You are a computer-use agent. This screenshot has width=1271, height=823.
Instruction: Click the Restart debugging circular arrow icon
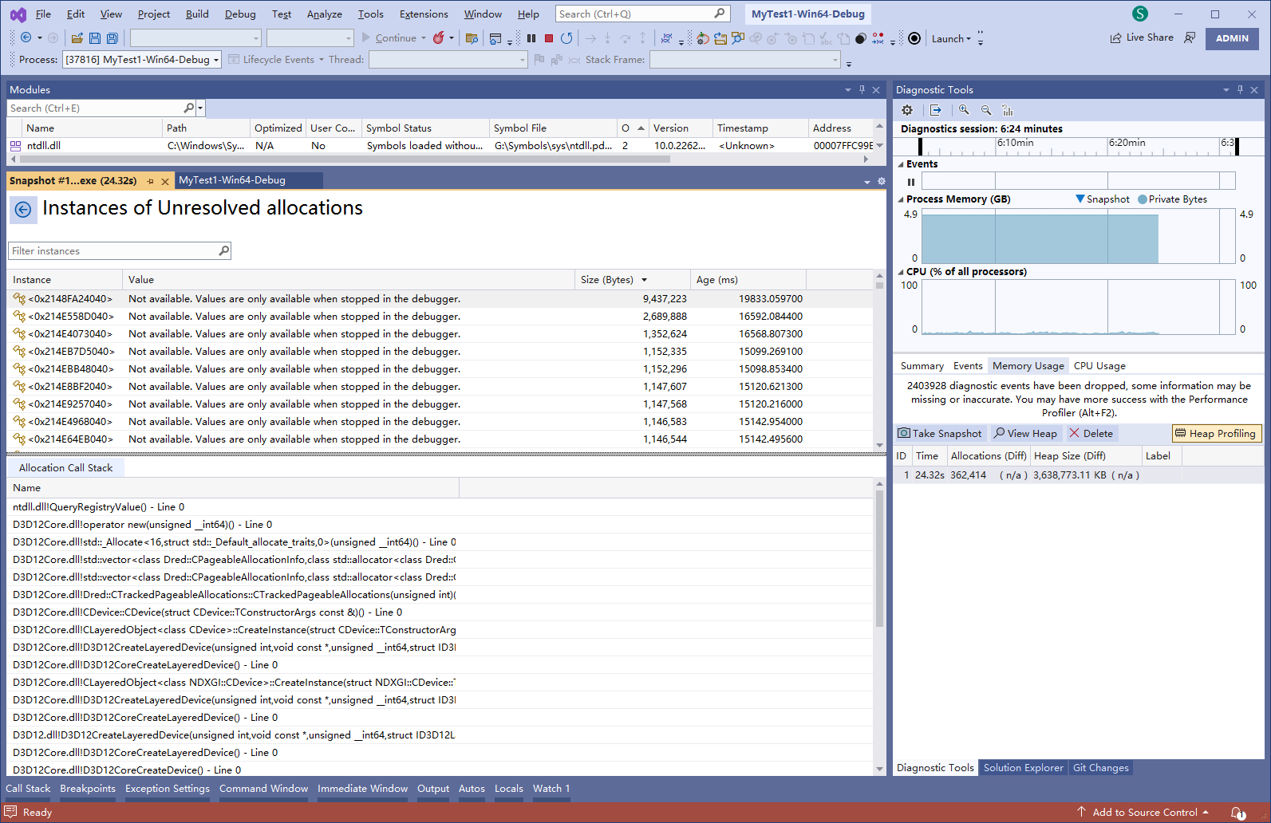pyautogui.click(x=566, y=38)
